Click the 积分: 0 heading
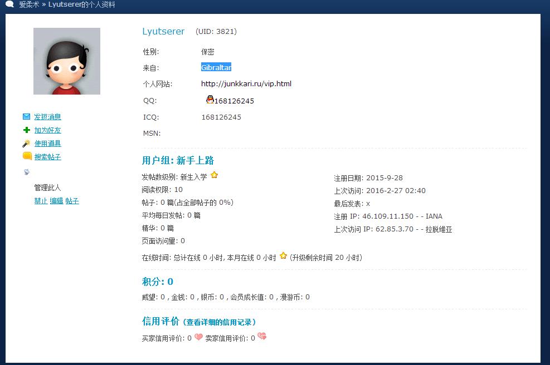 (158, 282)
